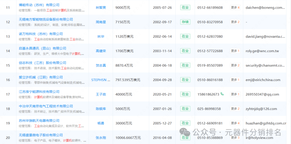Open company 爱立许机械（江阴）有限公司
The height and width of the screenshot is (144, 291).
click(x=41, y=77)
